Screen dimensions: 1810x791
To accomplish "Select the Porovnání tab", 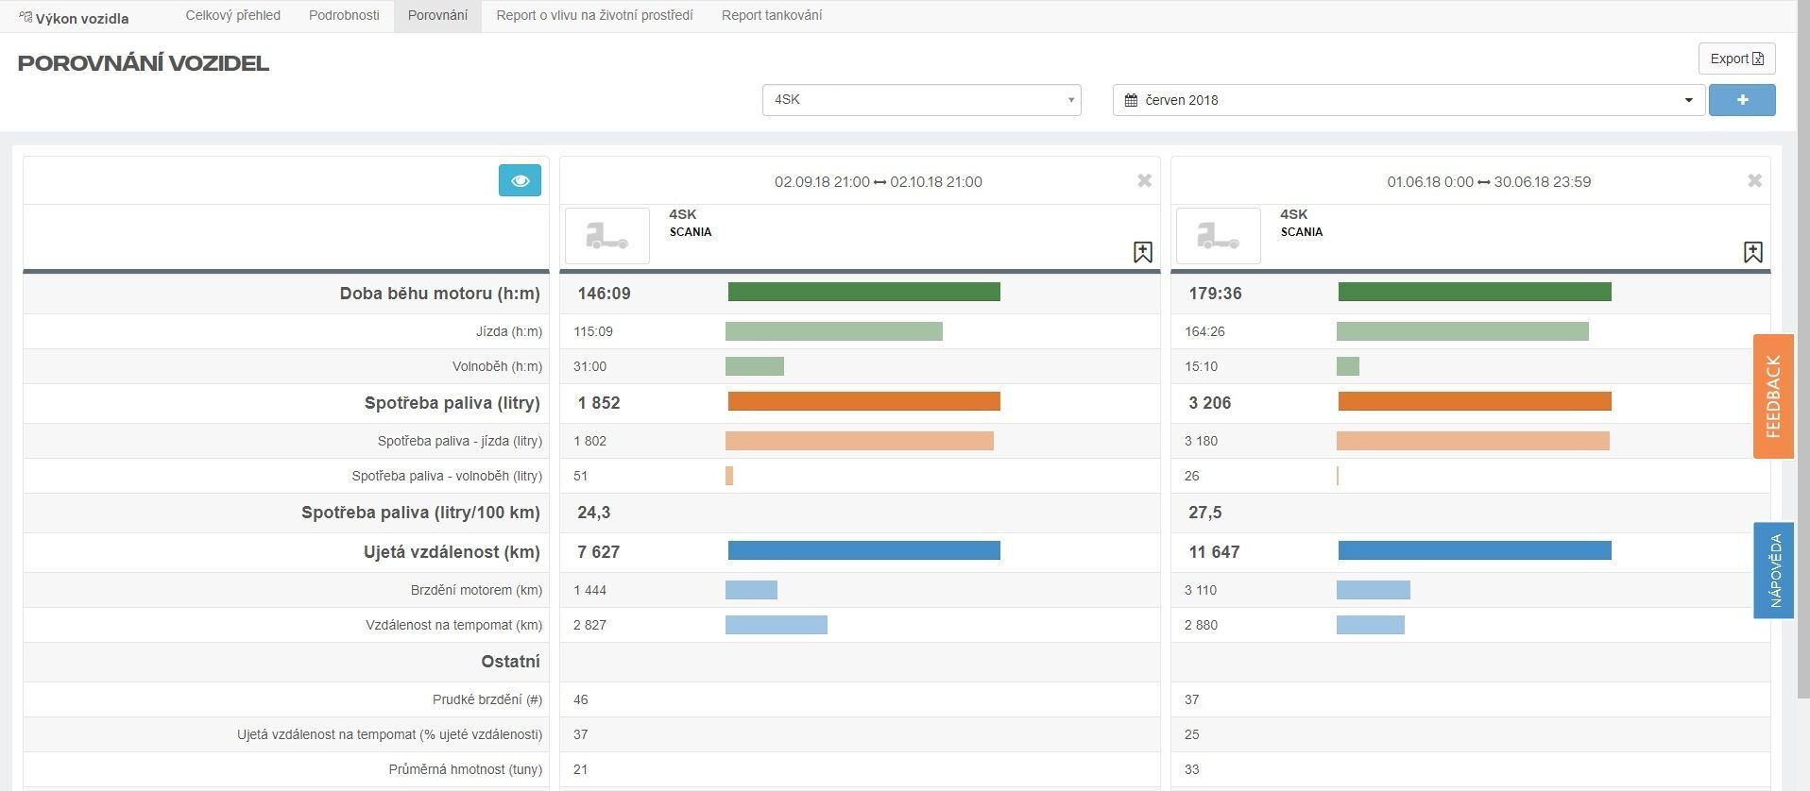I will [437, 15].
